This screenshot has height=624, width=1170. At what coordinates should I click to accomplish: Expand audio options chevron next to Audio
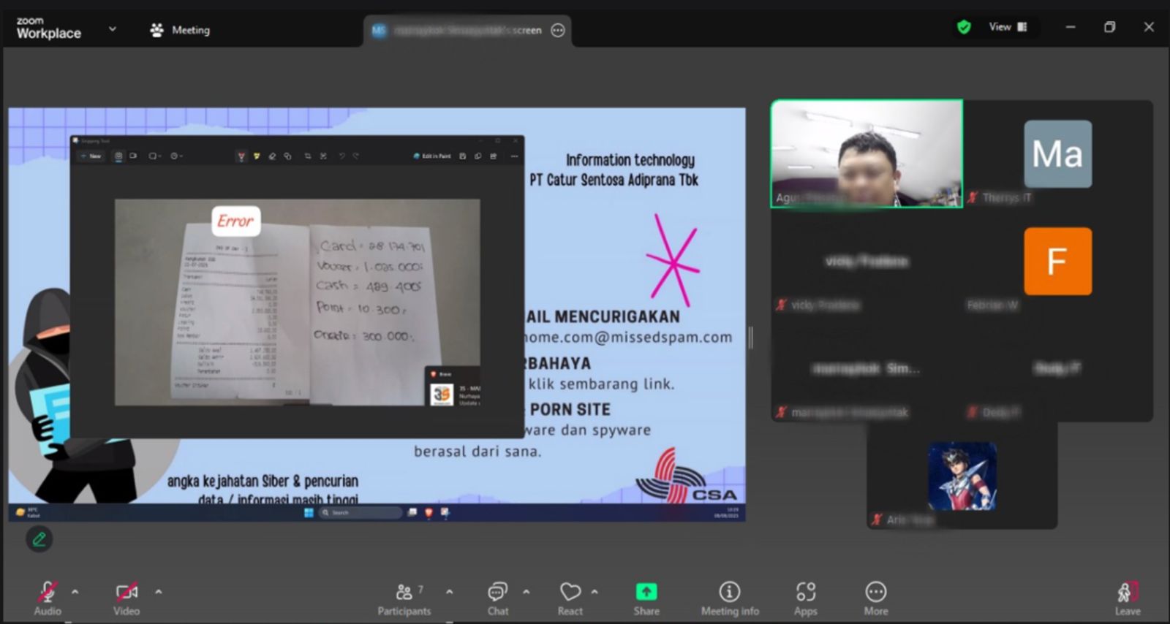click(x=75, y=592)
